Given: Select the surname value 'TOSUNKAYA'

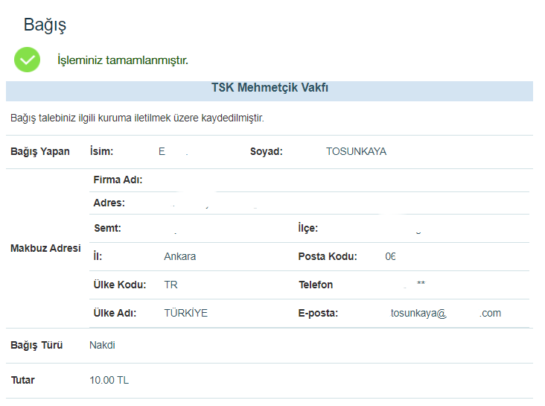Looking at the screenshot, I should [357, 152].
